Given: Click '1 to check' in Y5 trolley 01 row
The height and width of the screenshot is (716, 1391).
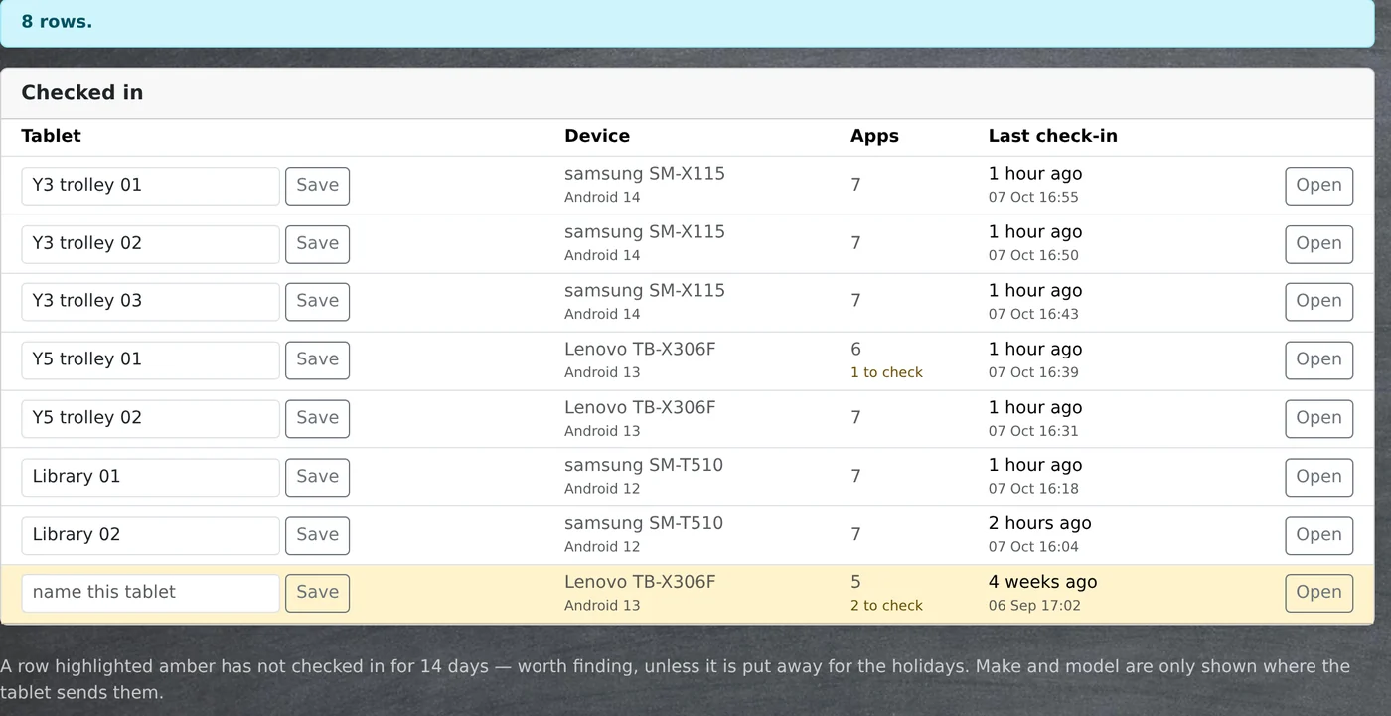Looking at the screenshot, I should point(886,373).
